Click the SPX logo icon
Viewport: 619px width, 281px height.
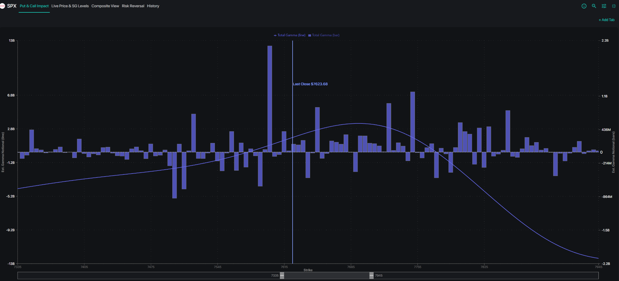2,6
